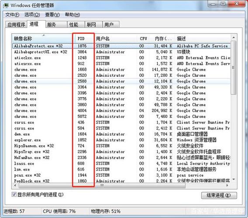Select csrss.exe with PID 436
Viewport: 248px width, 218px height.
121,122
